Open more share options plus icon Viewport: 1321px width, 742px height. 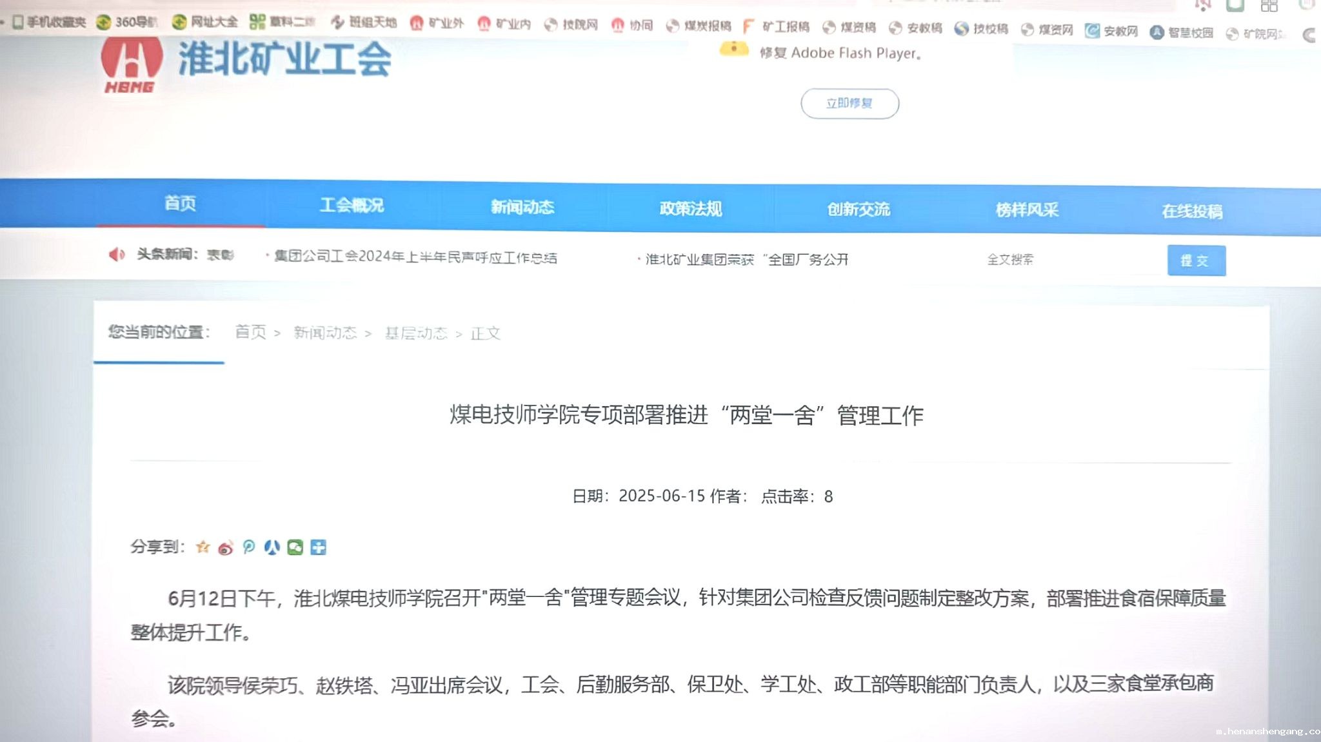(x=318, y=547)
